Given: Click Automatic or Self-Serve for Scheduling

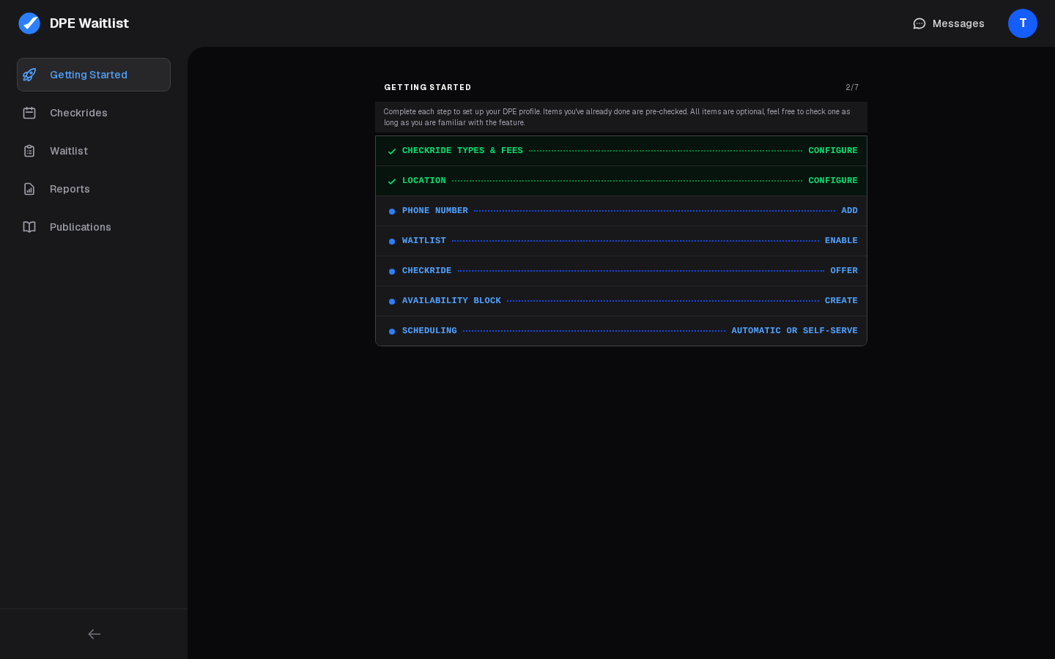Looking at the screenshot, I should pos(794,331).
